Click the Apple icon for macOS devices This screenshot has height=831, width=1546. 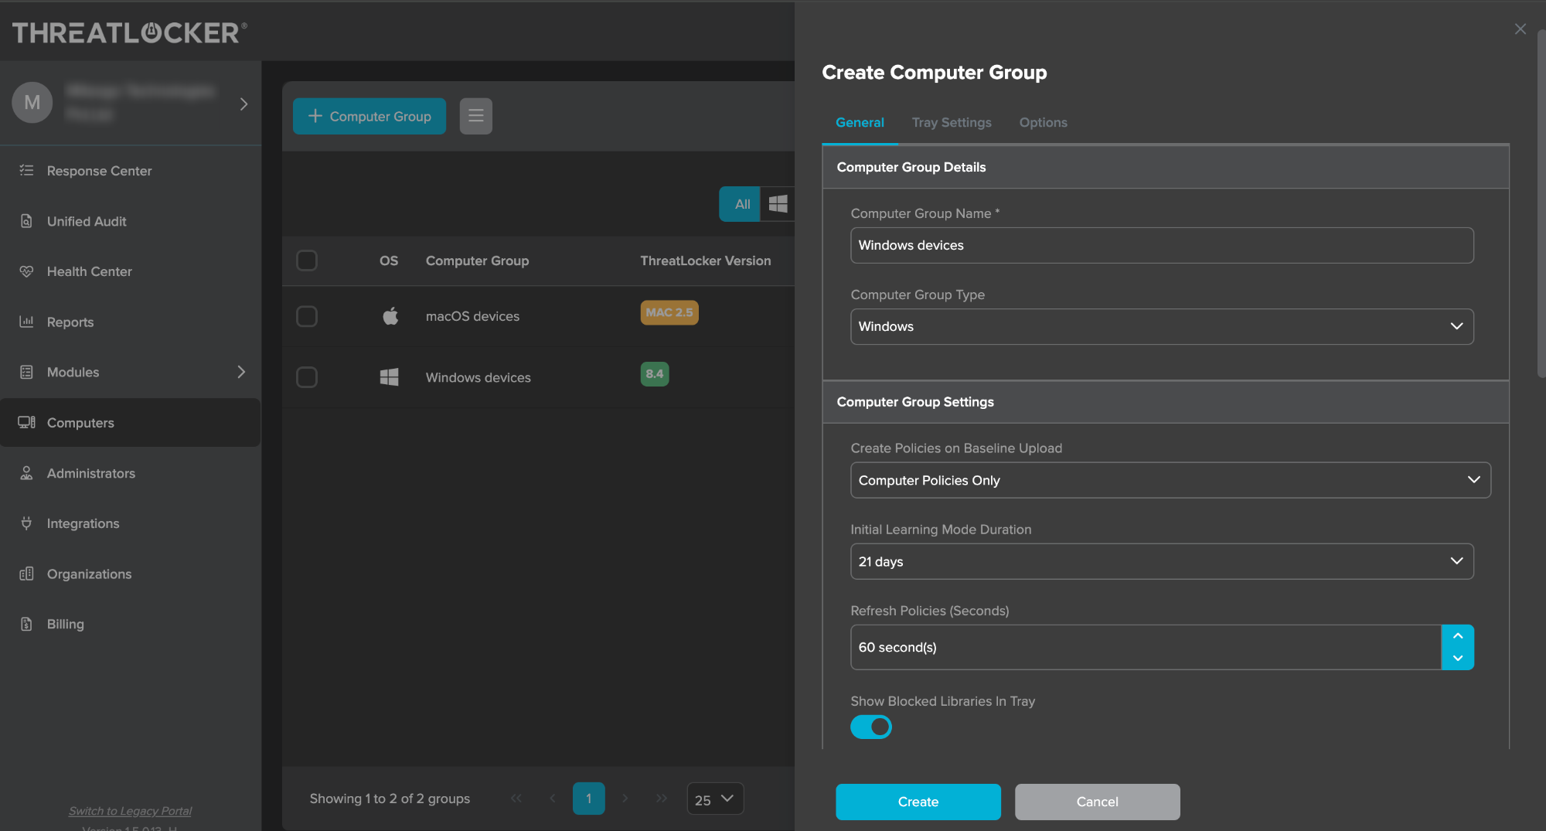tap(390, 316)
